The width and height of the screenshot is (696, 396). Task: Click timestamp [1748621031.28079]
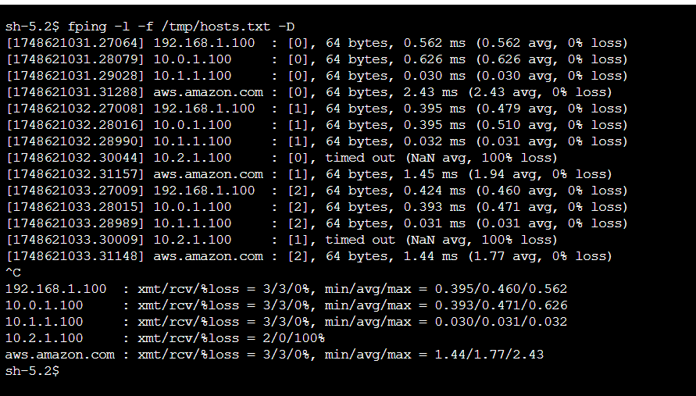[x=75, y=59]
